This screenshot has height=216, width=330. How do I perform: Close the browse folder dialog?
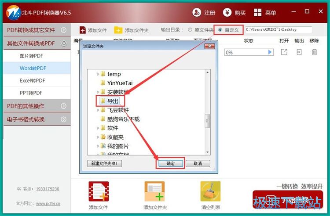(209, 46)
